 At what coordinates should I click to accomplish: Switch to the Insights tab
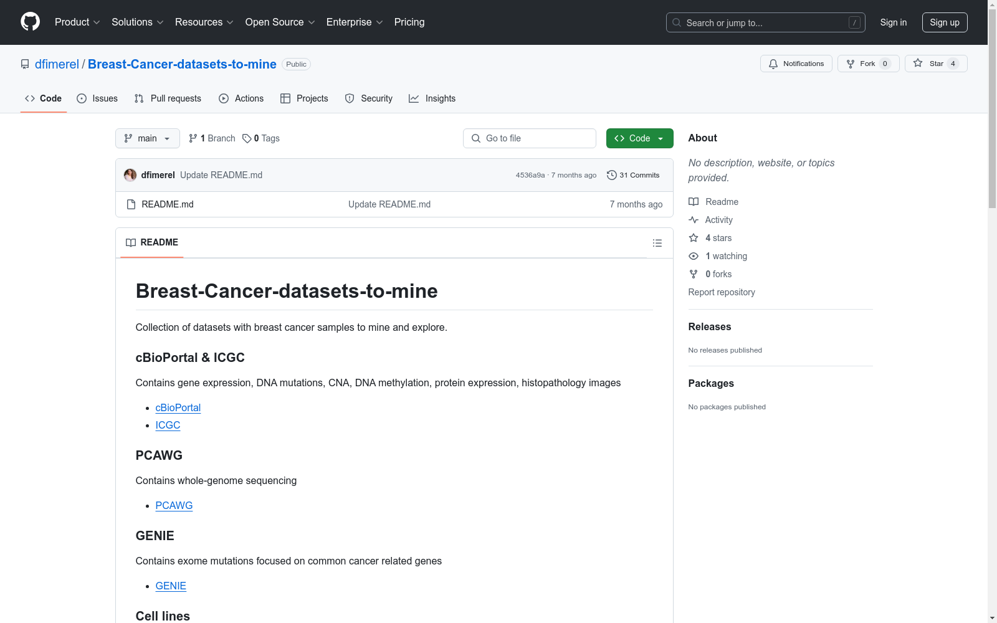coord(432,98)
